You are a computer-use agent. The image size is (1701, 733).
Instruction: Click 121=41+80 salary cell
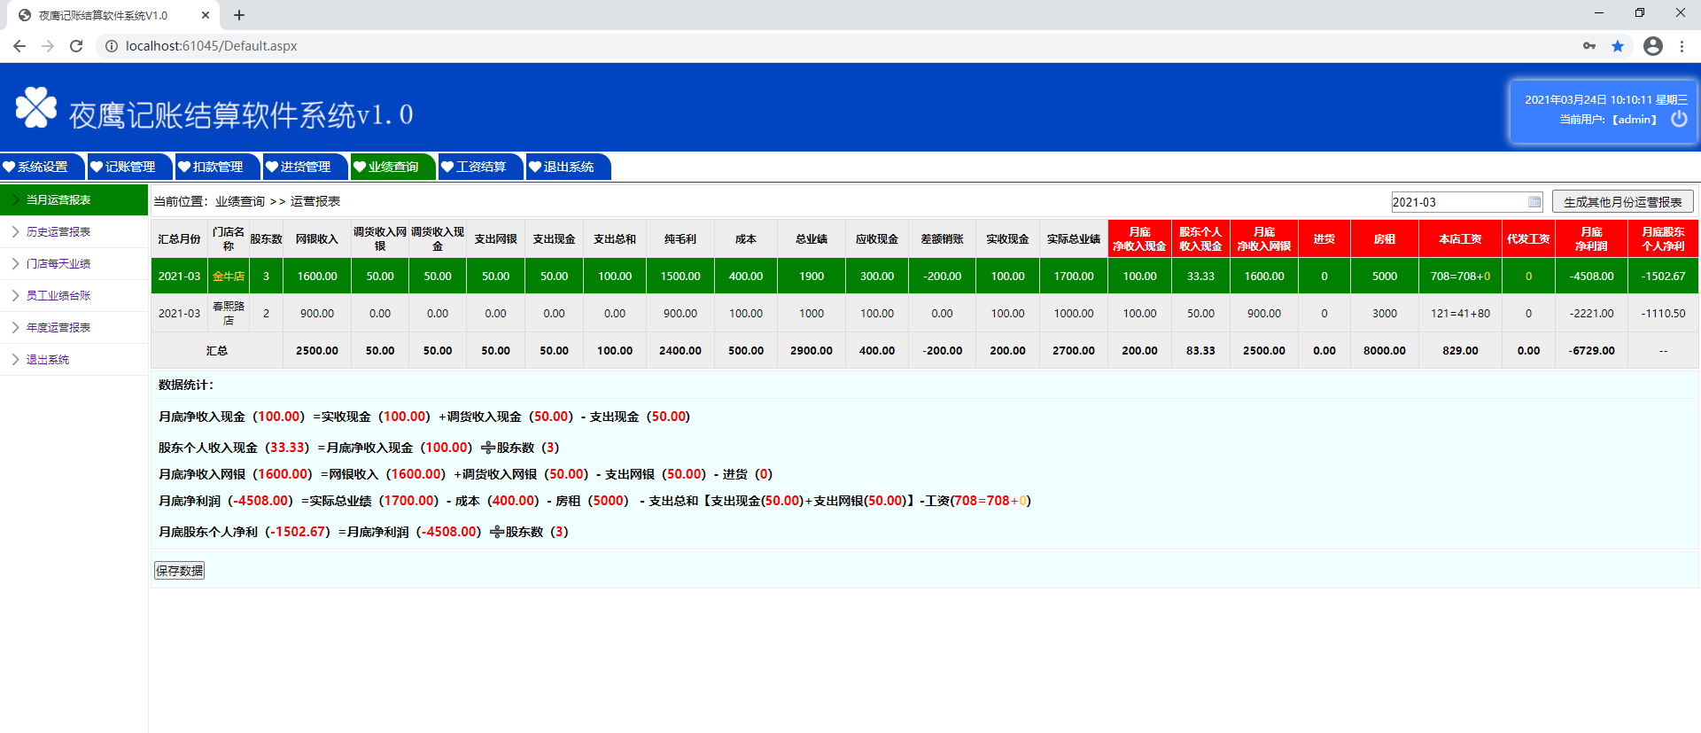pos(1460,314)
